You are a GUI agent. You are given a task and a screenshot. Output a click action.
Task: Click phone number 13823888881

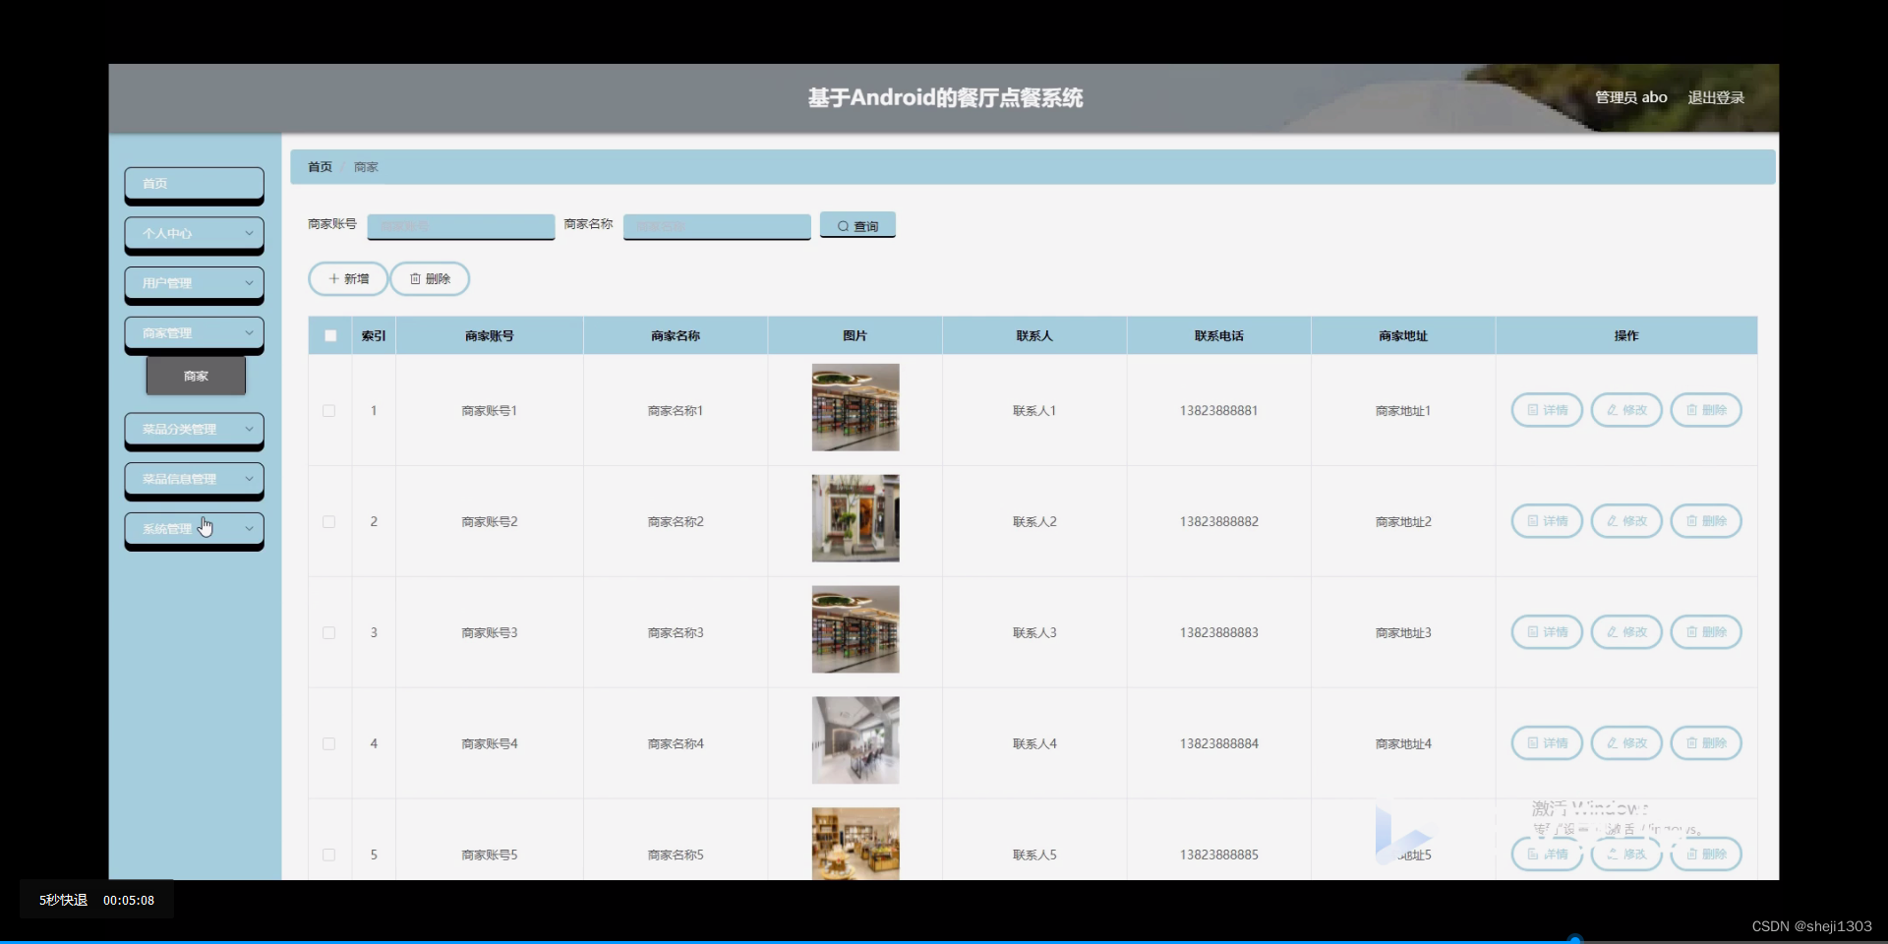point(1219,411)
